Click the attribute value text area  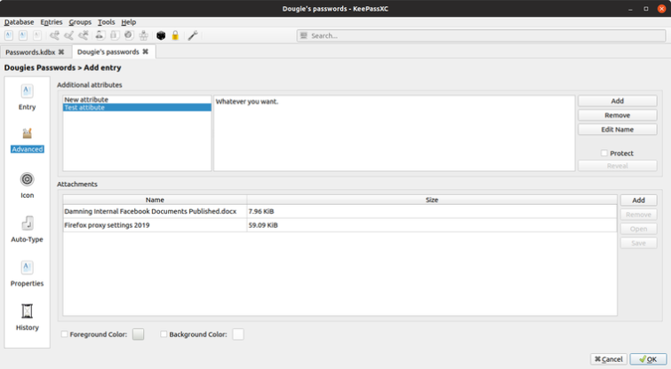(394, 133)
